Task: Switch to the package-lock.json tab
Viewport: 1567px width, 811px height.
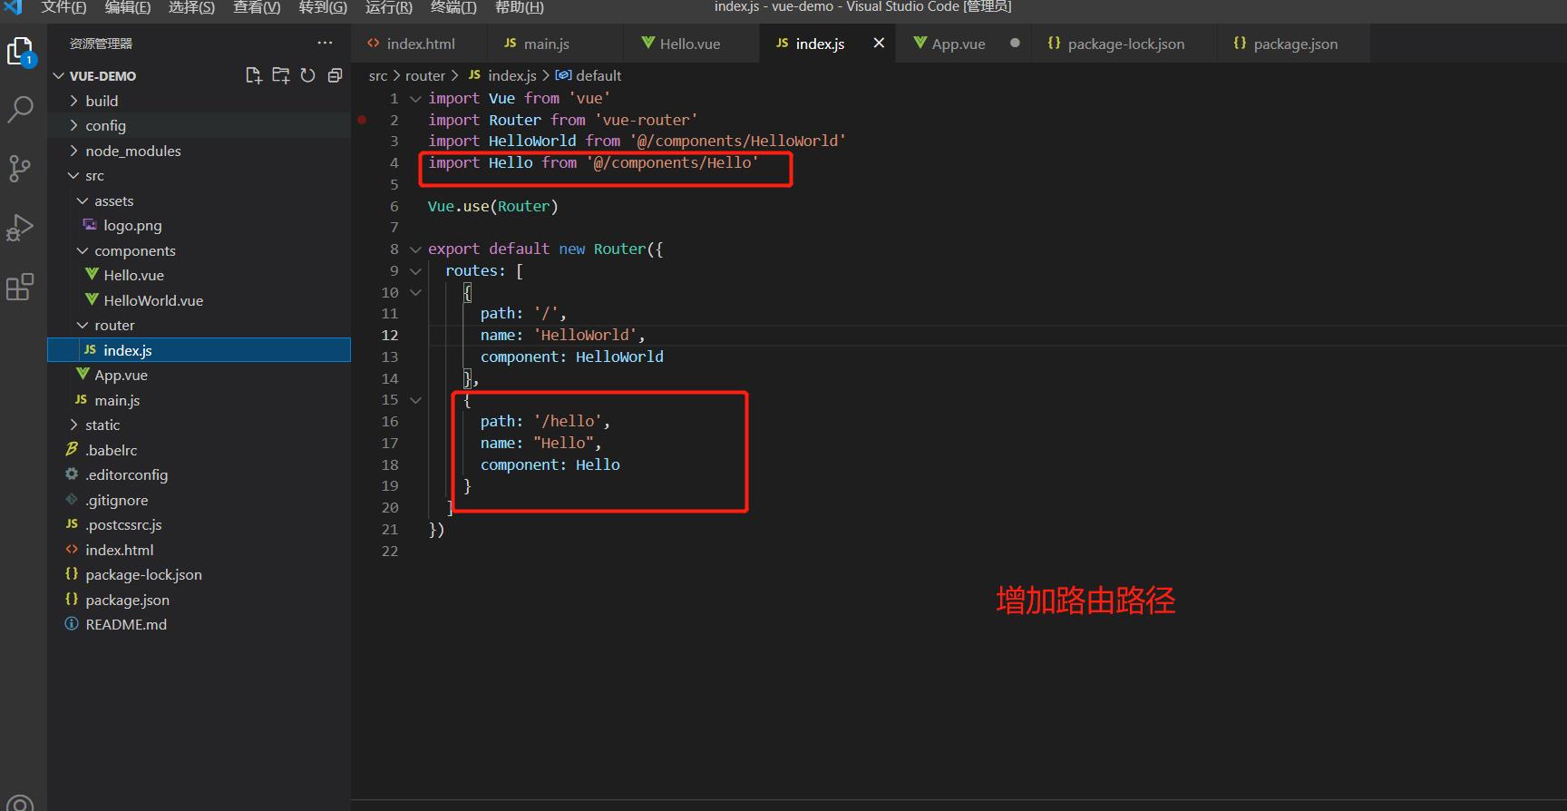Action: pos(1125,44)
